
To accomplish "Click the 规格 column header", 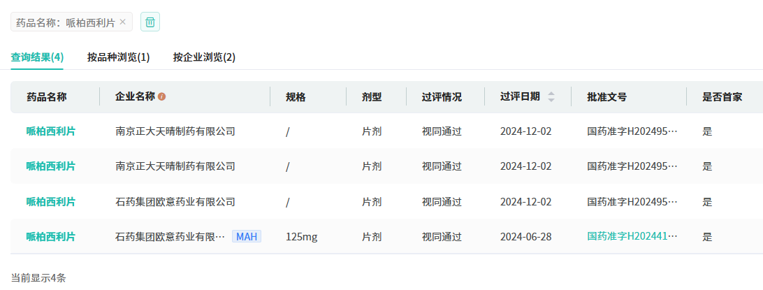I will click(x=296, y=97).
